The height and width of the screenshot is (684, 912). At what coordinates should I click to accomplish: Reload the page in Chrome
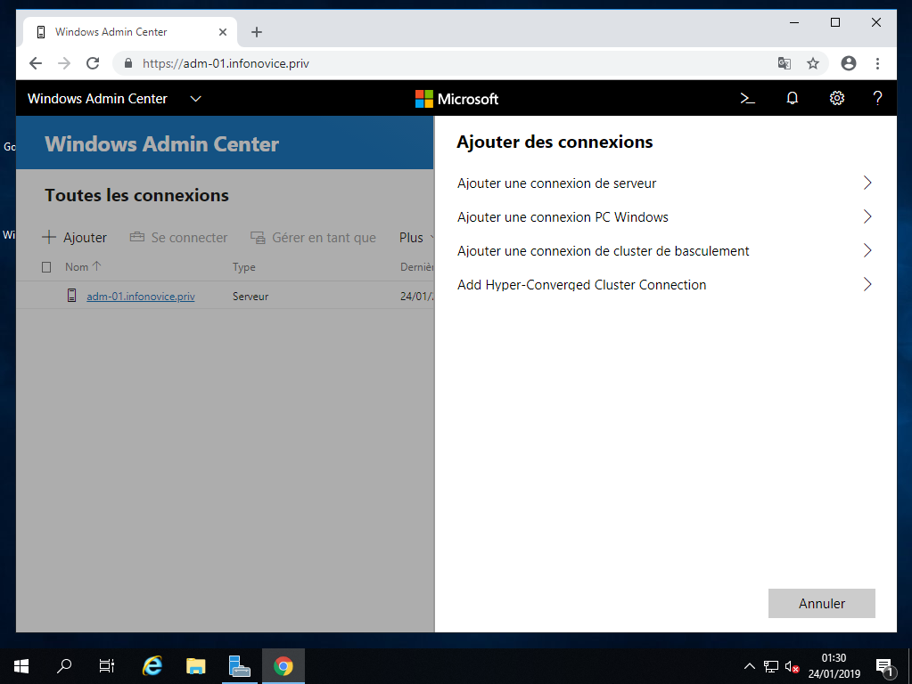[x=93, y=63]
